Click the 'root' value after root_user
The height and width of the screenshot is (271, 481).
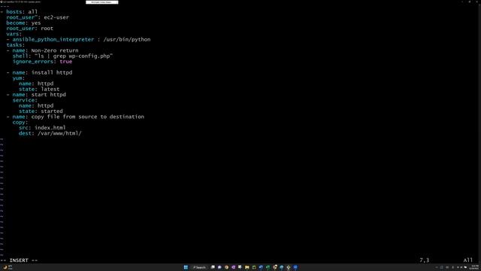(x=47, y=29)
